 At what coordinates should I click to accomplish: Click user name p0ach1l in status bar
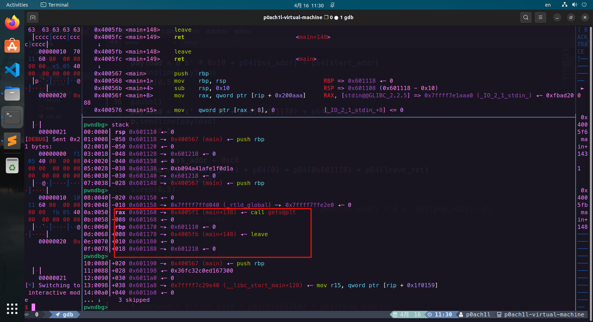pos(478,314)
